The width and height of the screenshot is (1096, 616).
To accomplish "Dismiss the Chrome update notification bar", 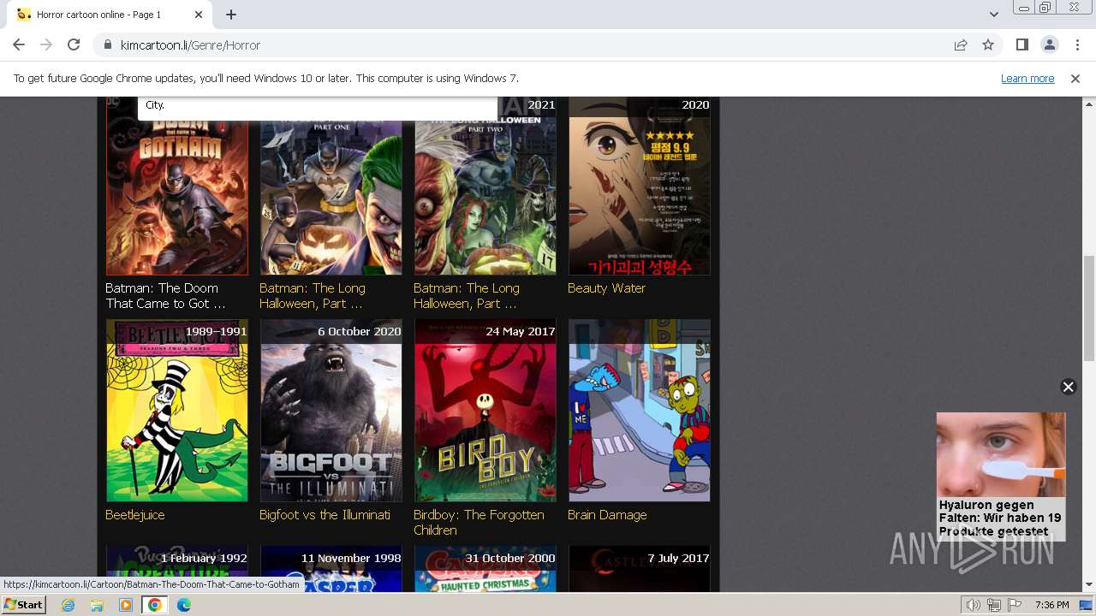I will [x=1075, y=78].
